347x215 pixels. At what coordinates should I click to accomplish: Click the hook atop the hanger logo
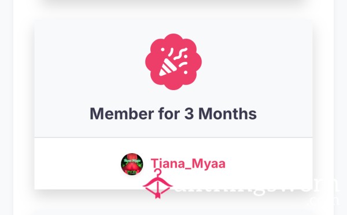pos(157,172)
